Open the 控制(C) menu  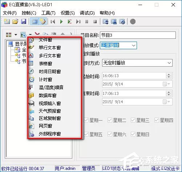[x=29, y=13]
